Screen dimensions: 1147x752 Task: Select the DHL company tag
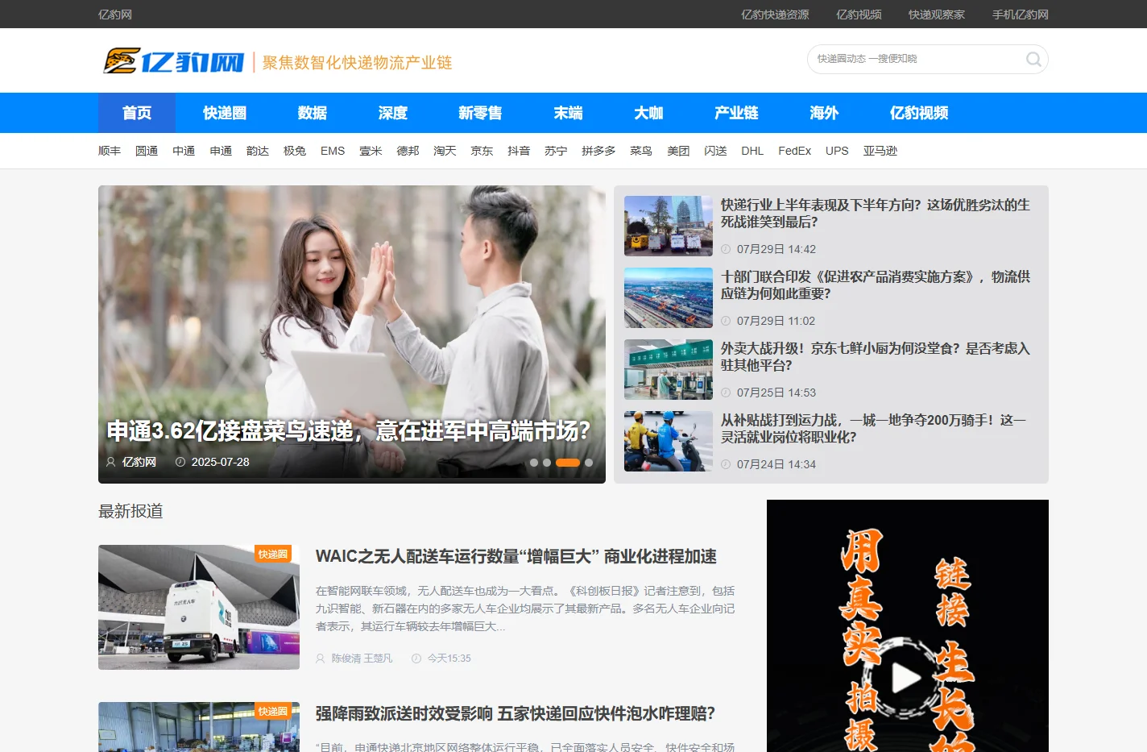(x=752, y=151)
